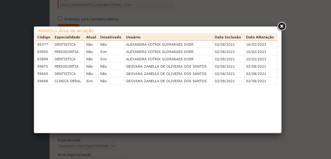The height and width of the screenshot is (159, 331).
Task: Click the email field with UNICLARAODONTOLOGIA address
Action: click(116, 5)
